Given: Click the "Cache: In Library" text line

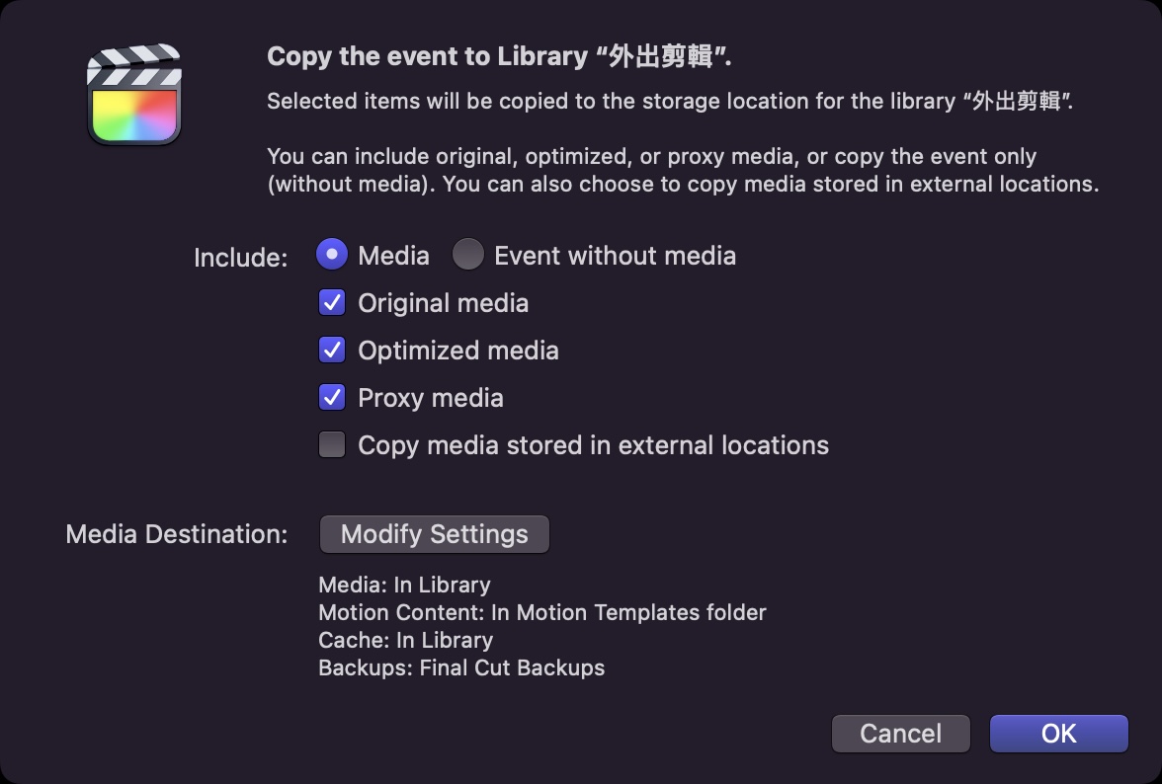Looking at the screenshot, I should tap(405, 640).
